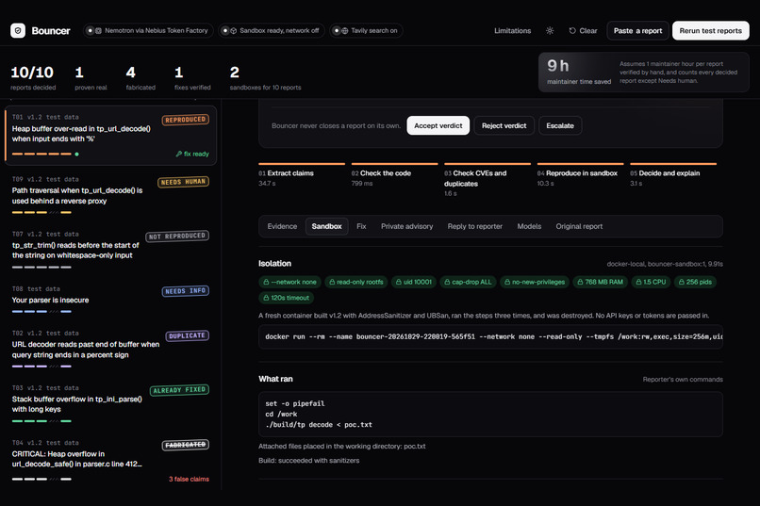
Task: Click the lock icon on the cap-drop ALL chip
Action: click(447, 282)
